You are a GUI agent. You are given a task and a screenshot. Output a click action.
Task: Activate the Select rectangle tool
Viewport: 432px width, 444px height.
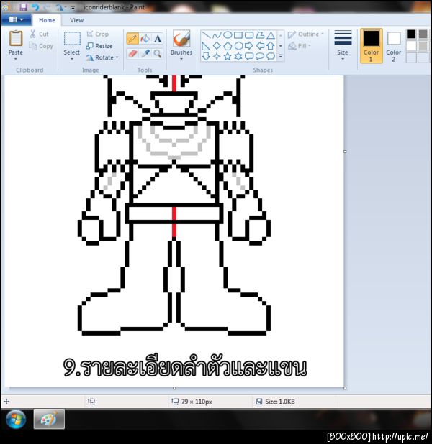pos(72,39)
